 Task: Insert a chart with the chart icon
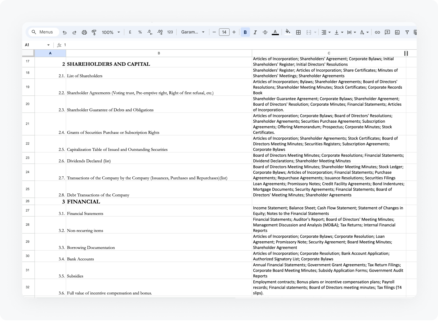pos(397,32)
